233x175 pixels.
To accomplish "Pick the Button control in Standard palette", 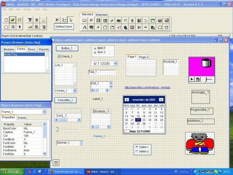I will point(84,20).
